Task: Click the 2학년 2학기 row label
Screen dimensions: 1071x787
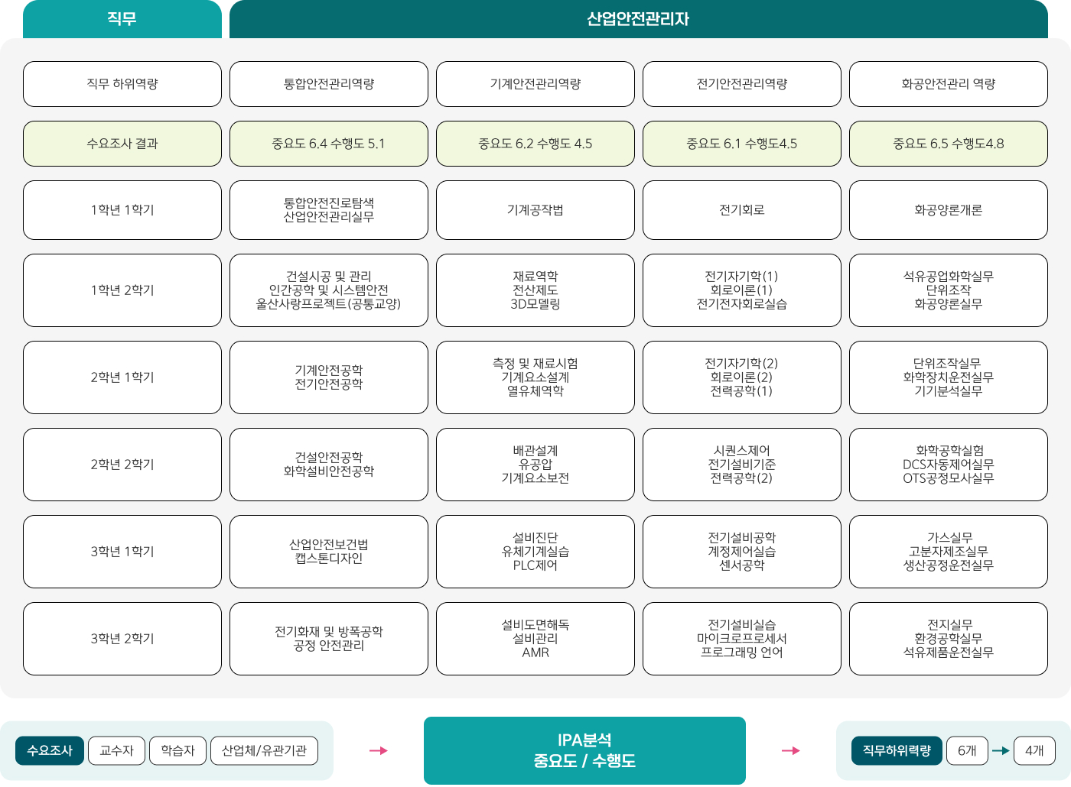Action: click(x=122, y=465)
